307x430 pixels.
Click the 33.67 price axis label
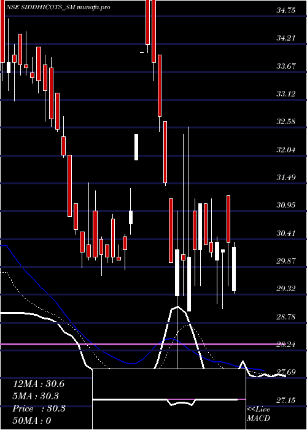[x=286, y=66]
